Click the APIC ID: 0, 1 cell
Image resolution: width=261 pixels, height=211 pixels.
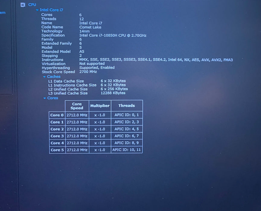[x=127, y=115]
